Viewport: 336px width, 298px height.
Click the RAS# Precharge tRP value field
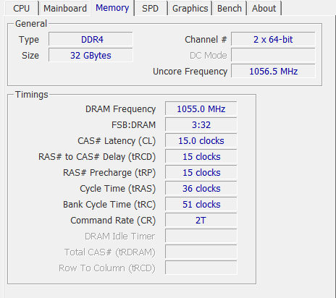[201, 172]
